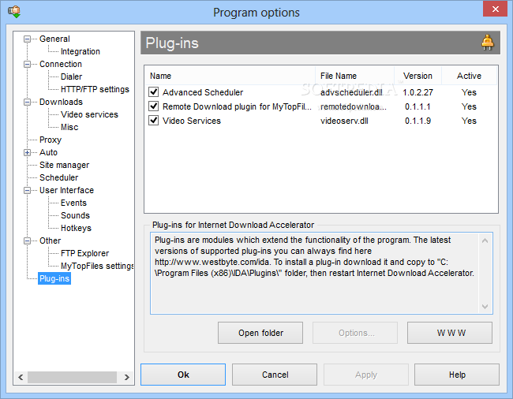Select Plug-ins in the options tree
Screen dimensions: 513x399
click(54, 278)
